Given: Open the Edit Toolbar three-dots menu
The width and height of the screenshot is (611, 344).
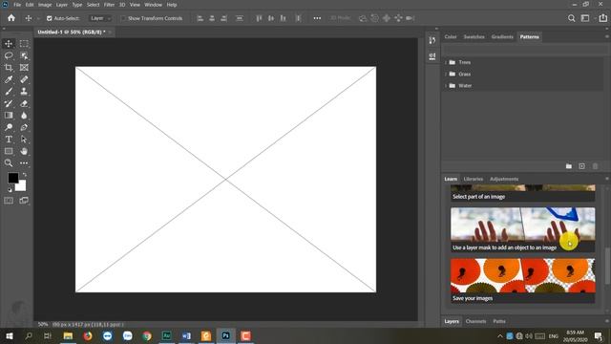Looking at the screenshot, I should [x=24, y=163].
